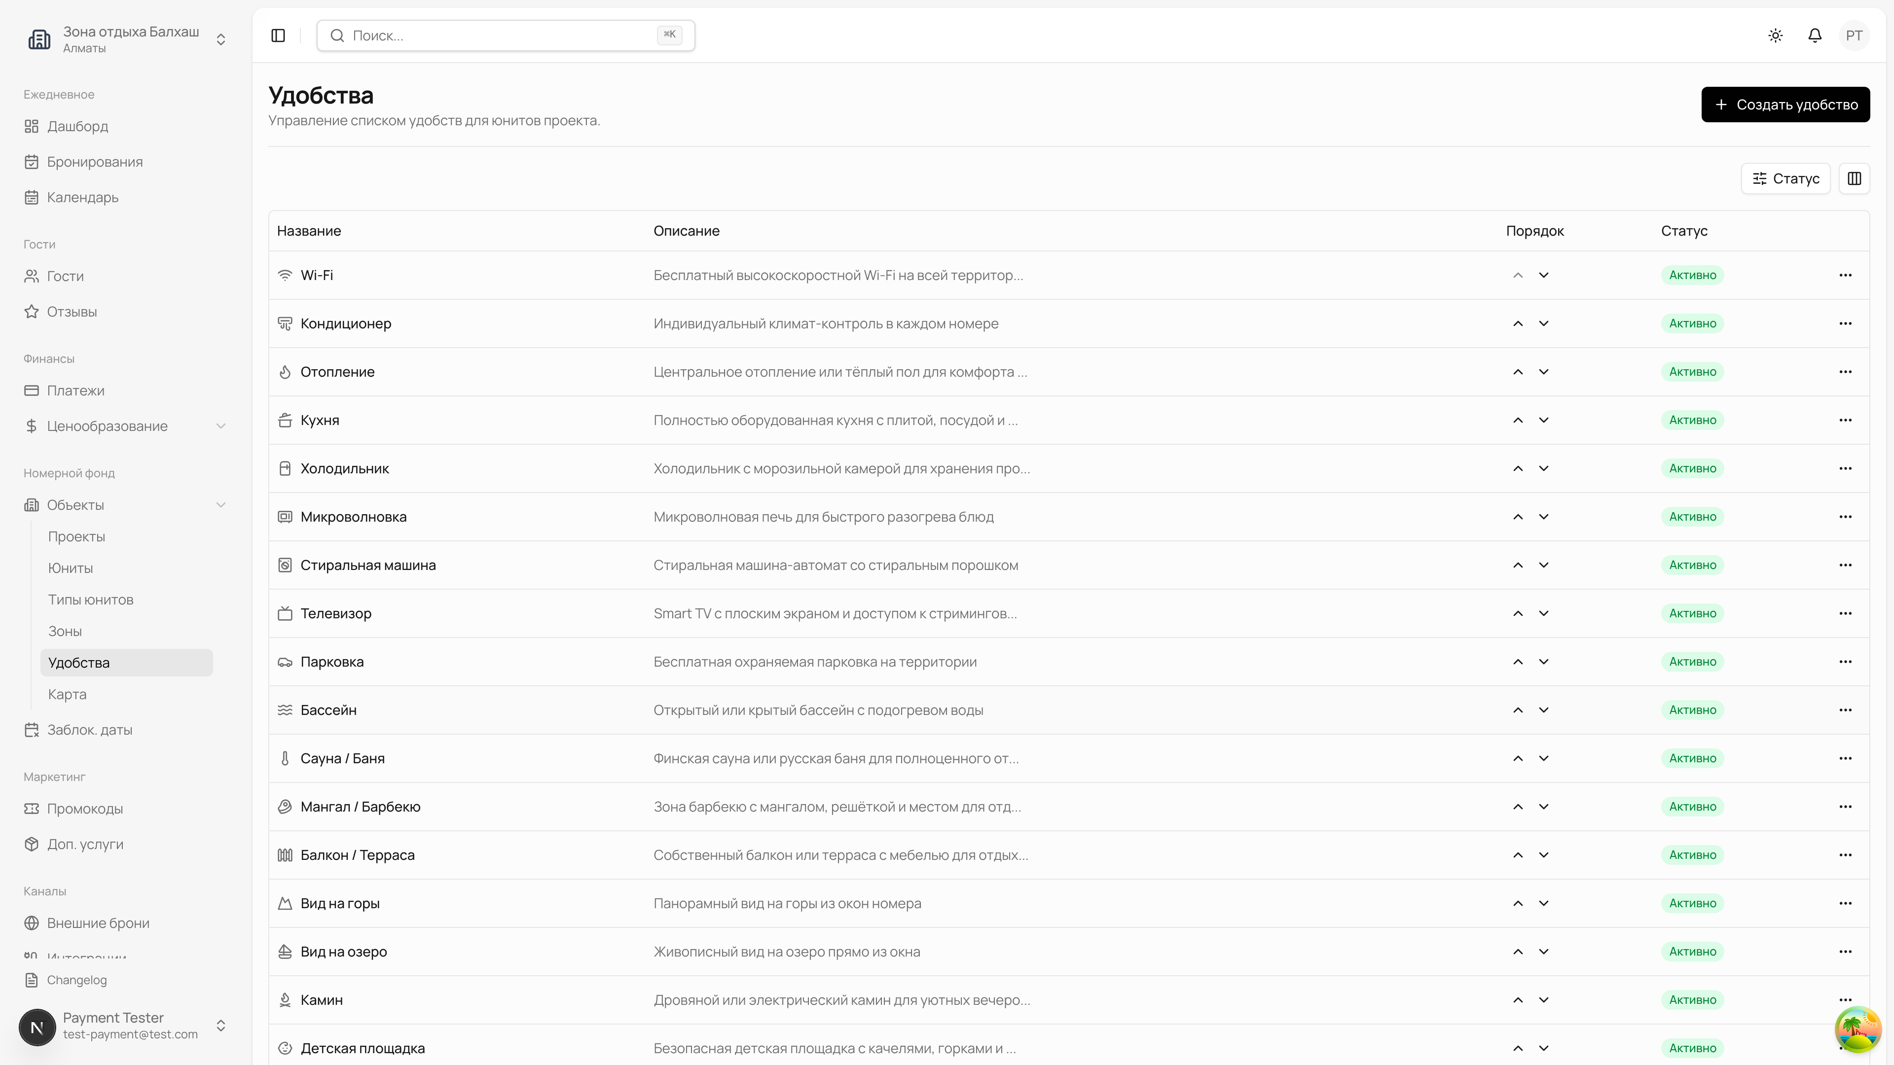Toggle the sidebar panel icon
Viewport: 1894px width, 1065px height.
coord(278,35)
